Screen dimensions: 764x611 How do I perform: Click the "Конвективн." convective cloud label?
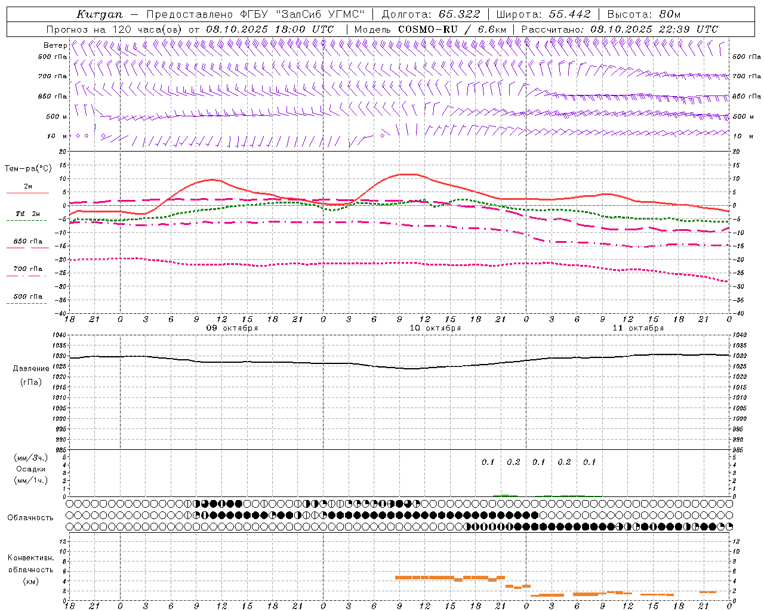point(31,558)
